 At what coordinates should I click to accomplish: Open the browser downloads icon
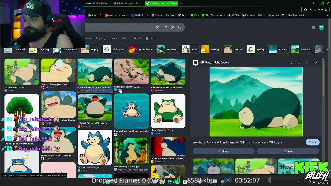tap(315, 10)
